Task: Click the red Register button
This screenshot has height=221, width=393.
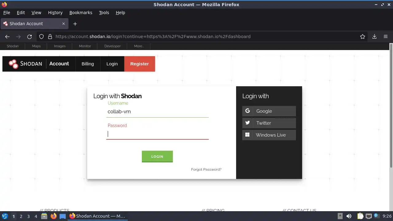Action: pyautogui.click(x=139, y=64)
